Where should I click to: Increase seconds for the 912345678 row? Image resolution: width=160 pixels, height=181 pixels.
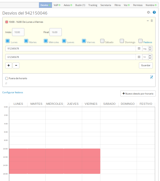point(150,47)
